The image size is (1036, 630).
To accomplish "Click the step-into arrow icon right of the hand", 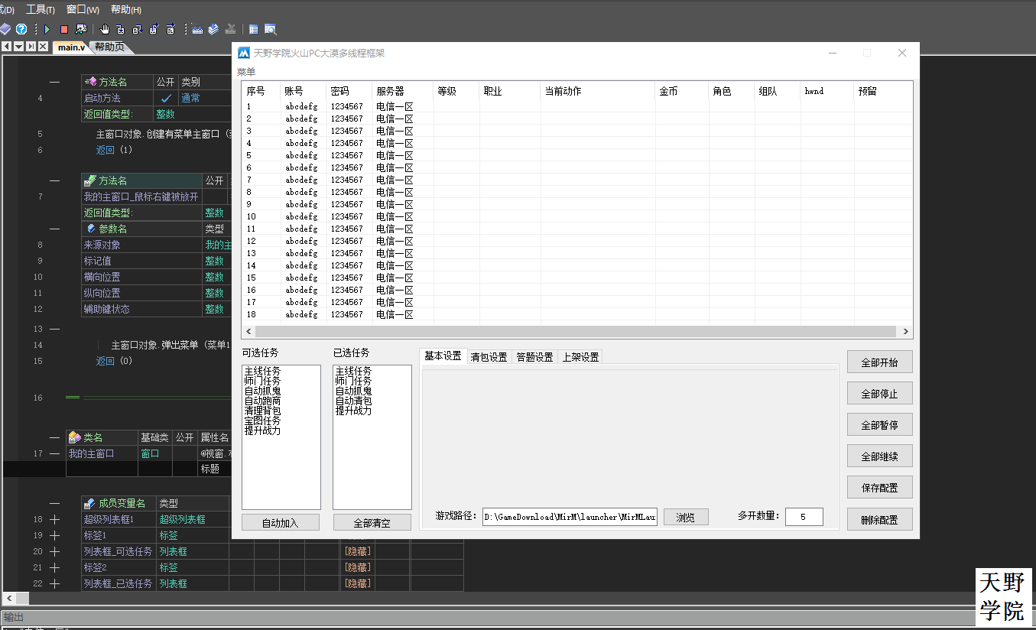I will (121, 29).
